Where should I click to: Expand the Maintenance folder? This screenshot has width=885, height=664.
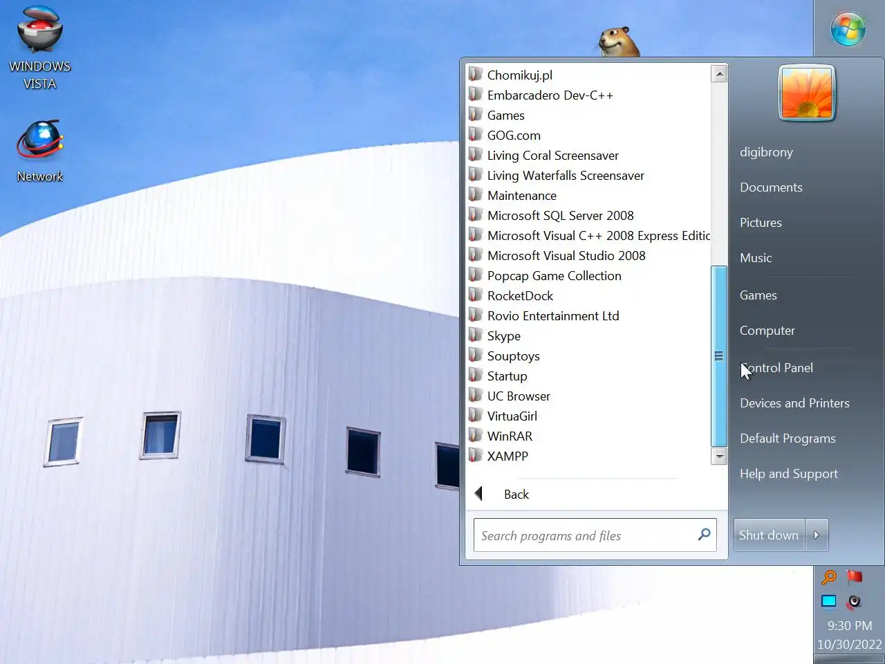[588, 195]
